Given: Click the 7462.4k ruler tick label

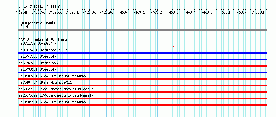Looking at the screenshot, I should (21, 12).
